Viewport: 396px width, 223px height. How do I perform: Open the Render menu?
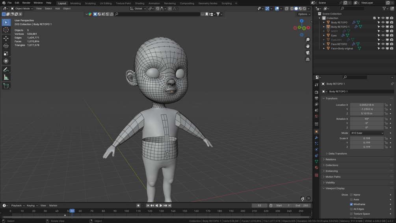pos(26,3)
